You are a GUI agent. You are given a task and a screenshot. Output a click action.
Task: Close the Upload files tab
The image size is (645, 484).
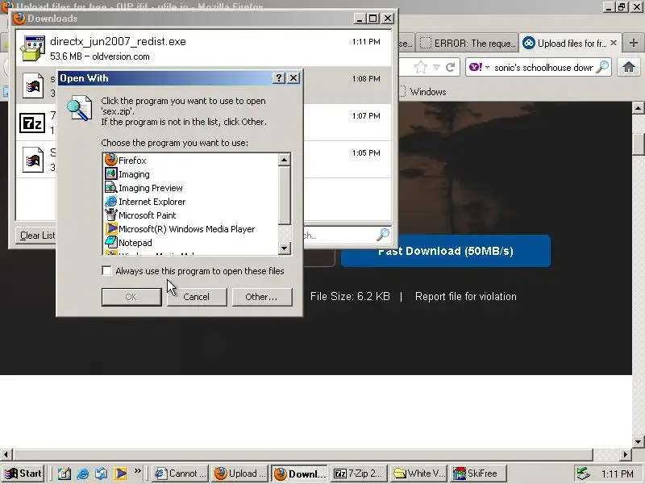point(614,43)
